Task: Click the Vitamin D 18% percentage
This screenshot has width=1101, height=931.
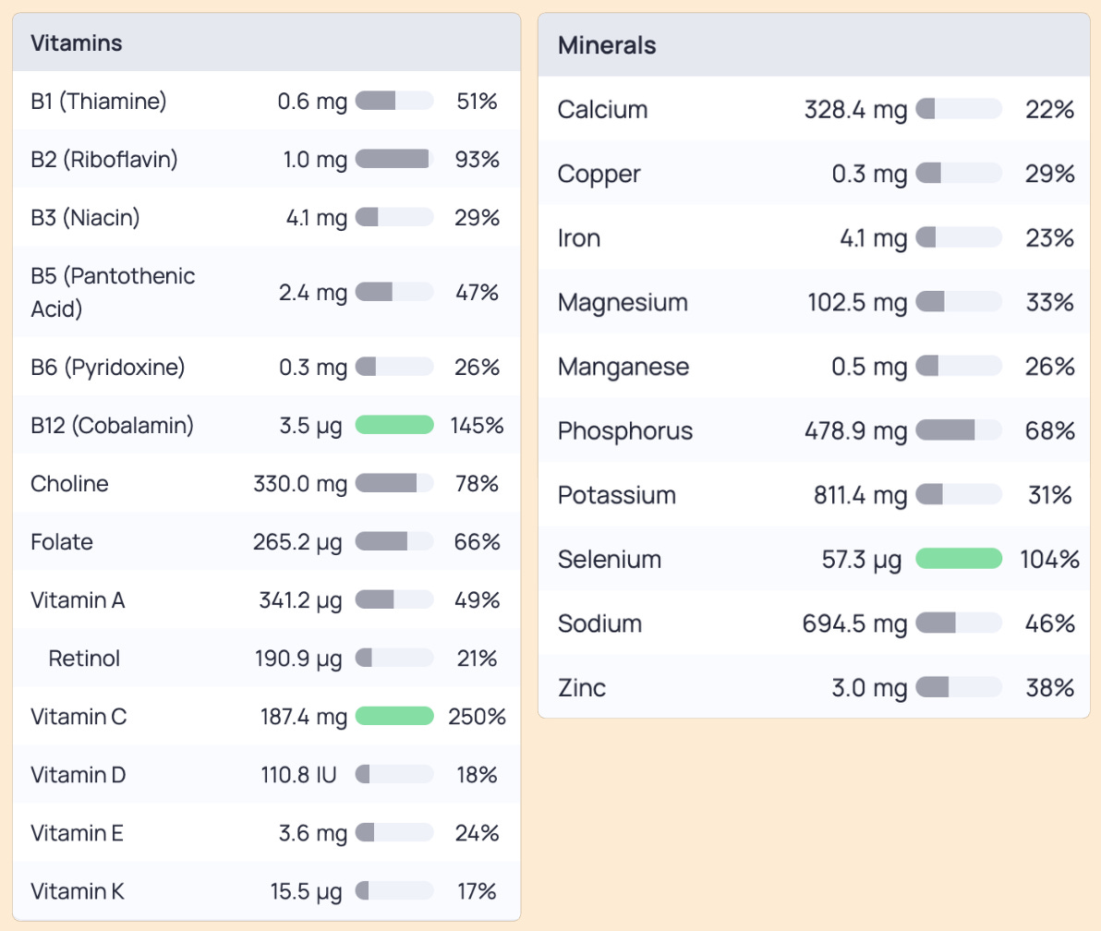Action: coord(477,775)
